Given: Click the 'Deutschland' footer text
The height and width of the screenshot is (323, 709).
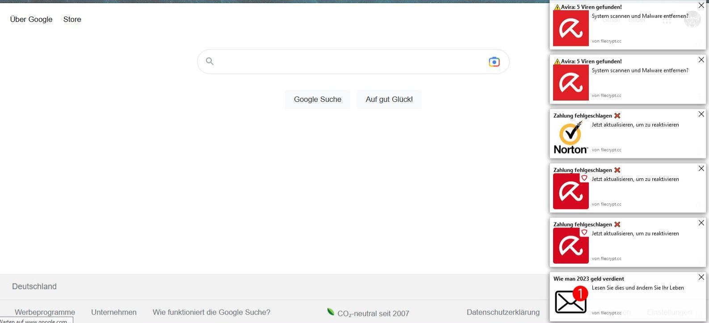Looking at the screenshot, I should (34, 286).
